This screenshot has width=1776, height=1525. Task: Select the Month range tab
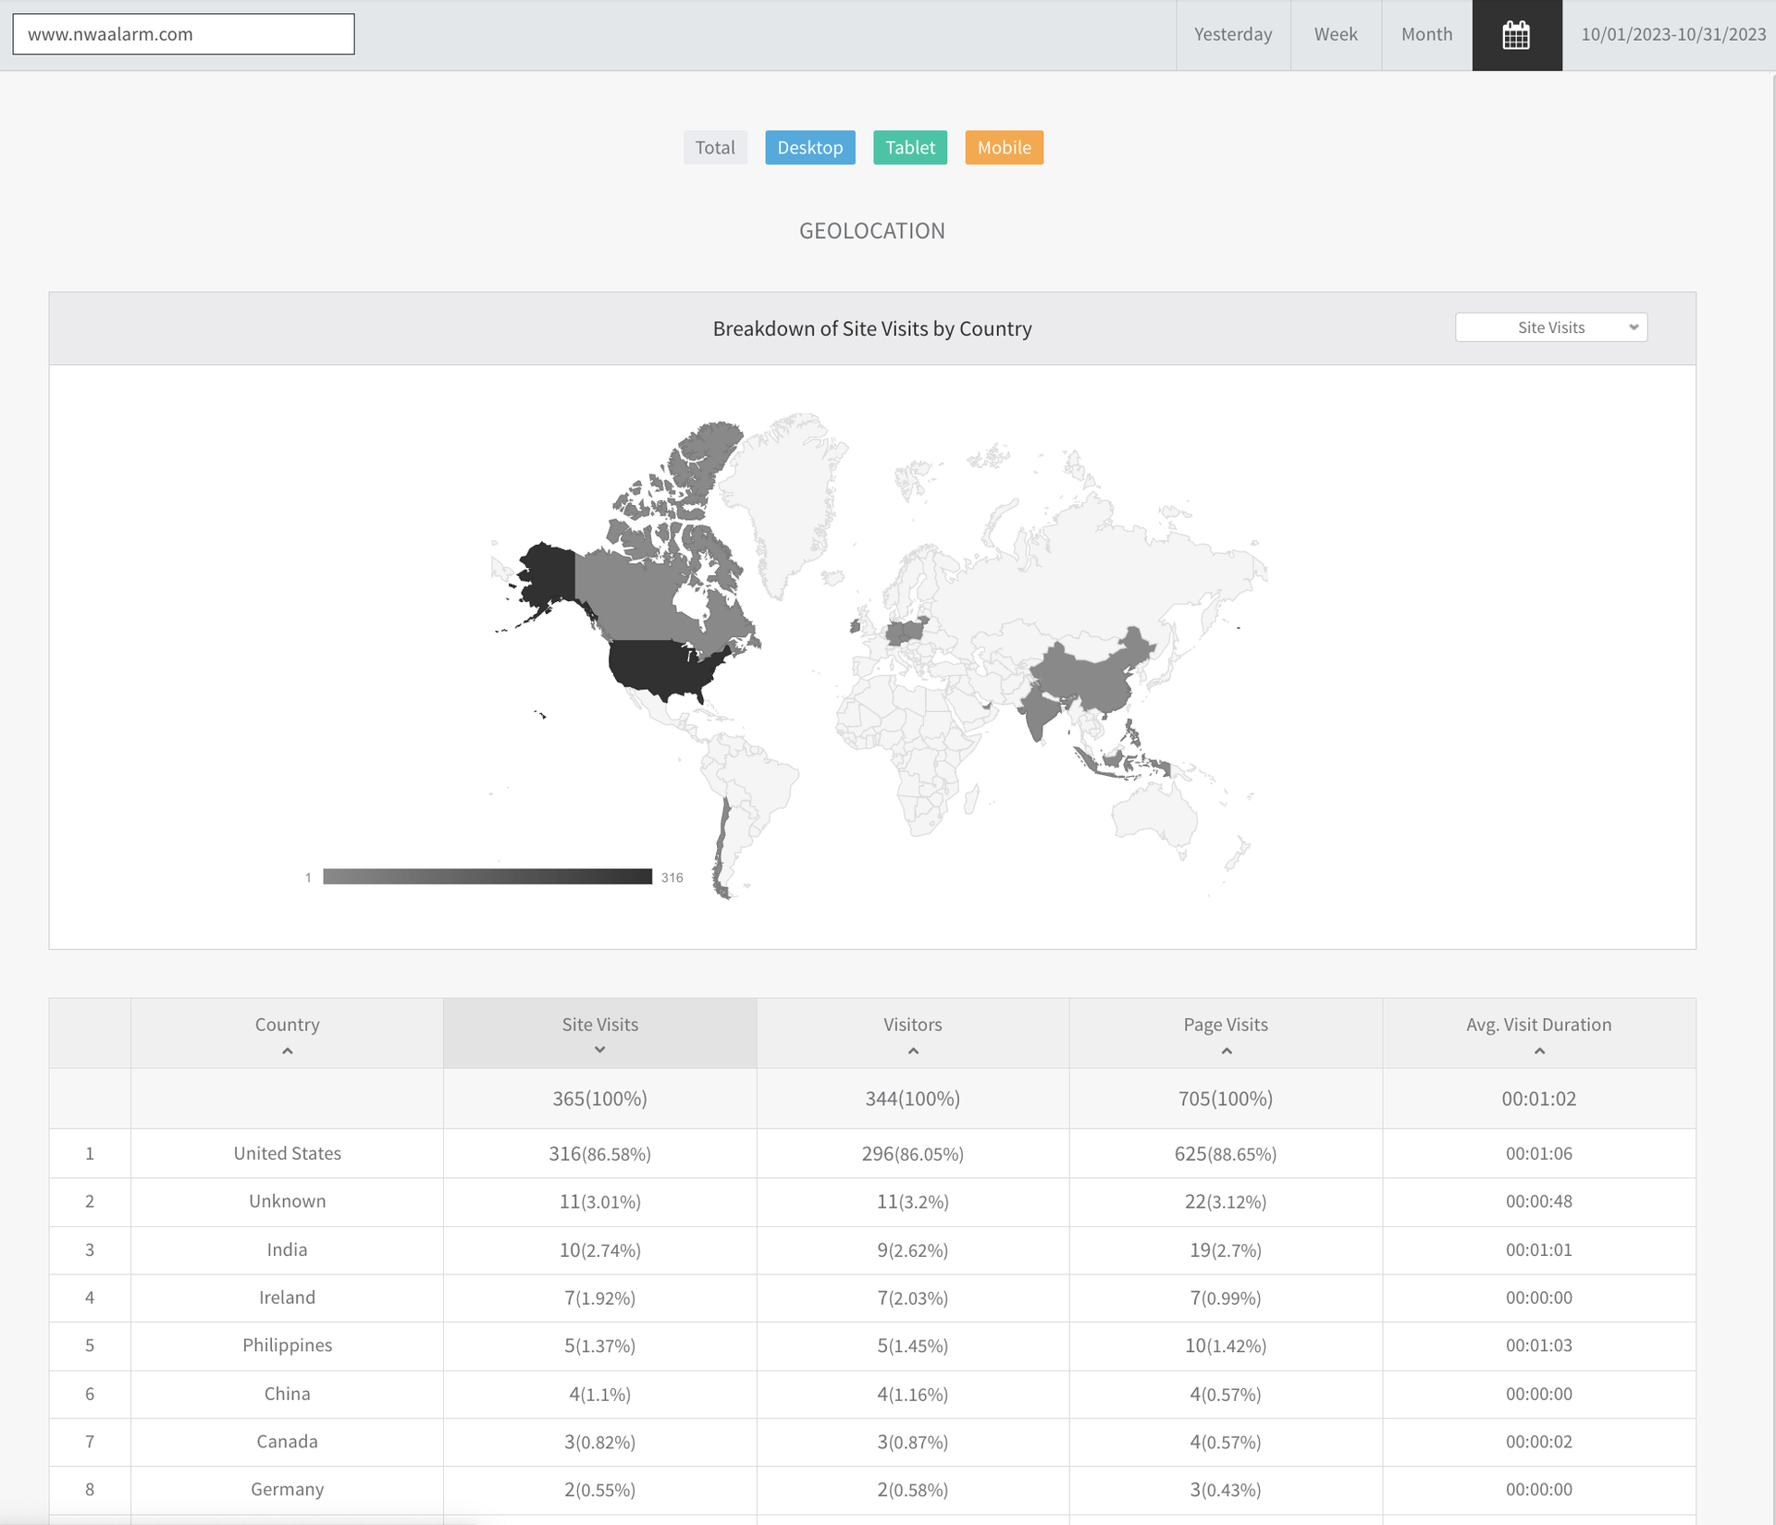point(1425,35)
